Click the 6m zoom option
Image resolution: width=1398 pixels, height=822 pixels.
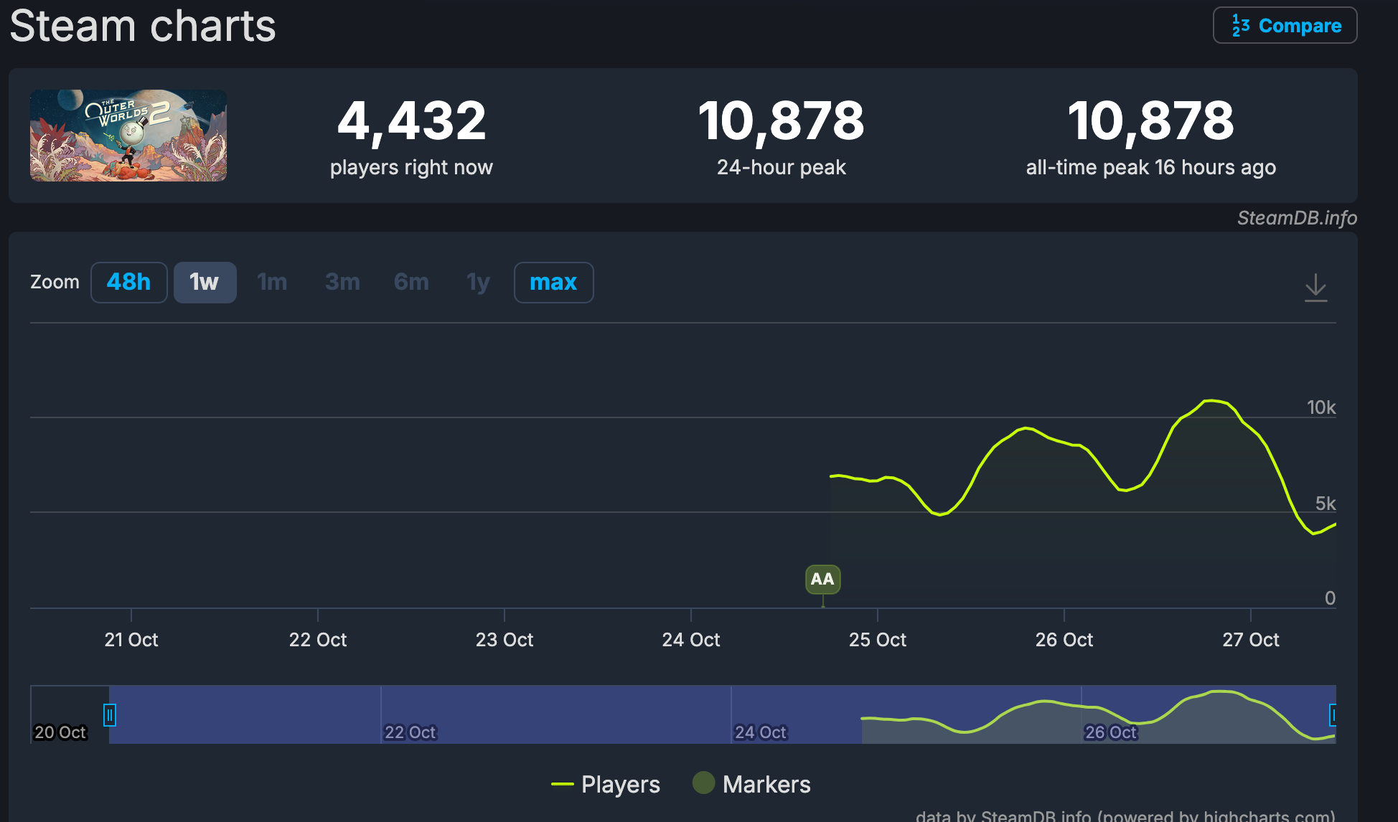[x=411, y=282]
